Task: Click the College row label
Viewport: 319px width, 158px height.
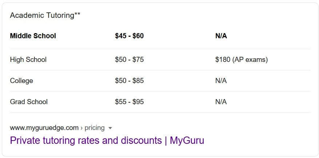Action: 21,81
